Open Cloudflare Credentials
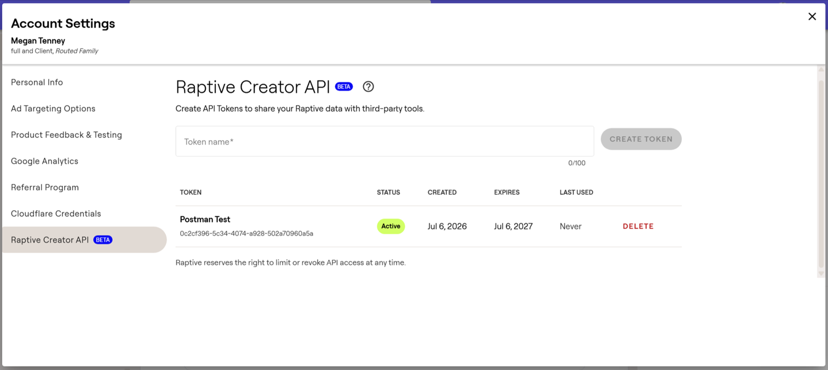This screenshot has height=370, width=828. pyautogui.click(x=56, y=213)
